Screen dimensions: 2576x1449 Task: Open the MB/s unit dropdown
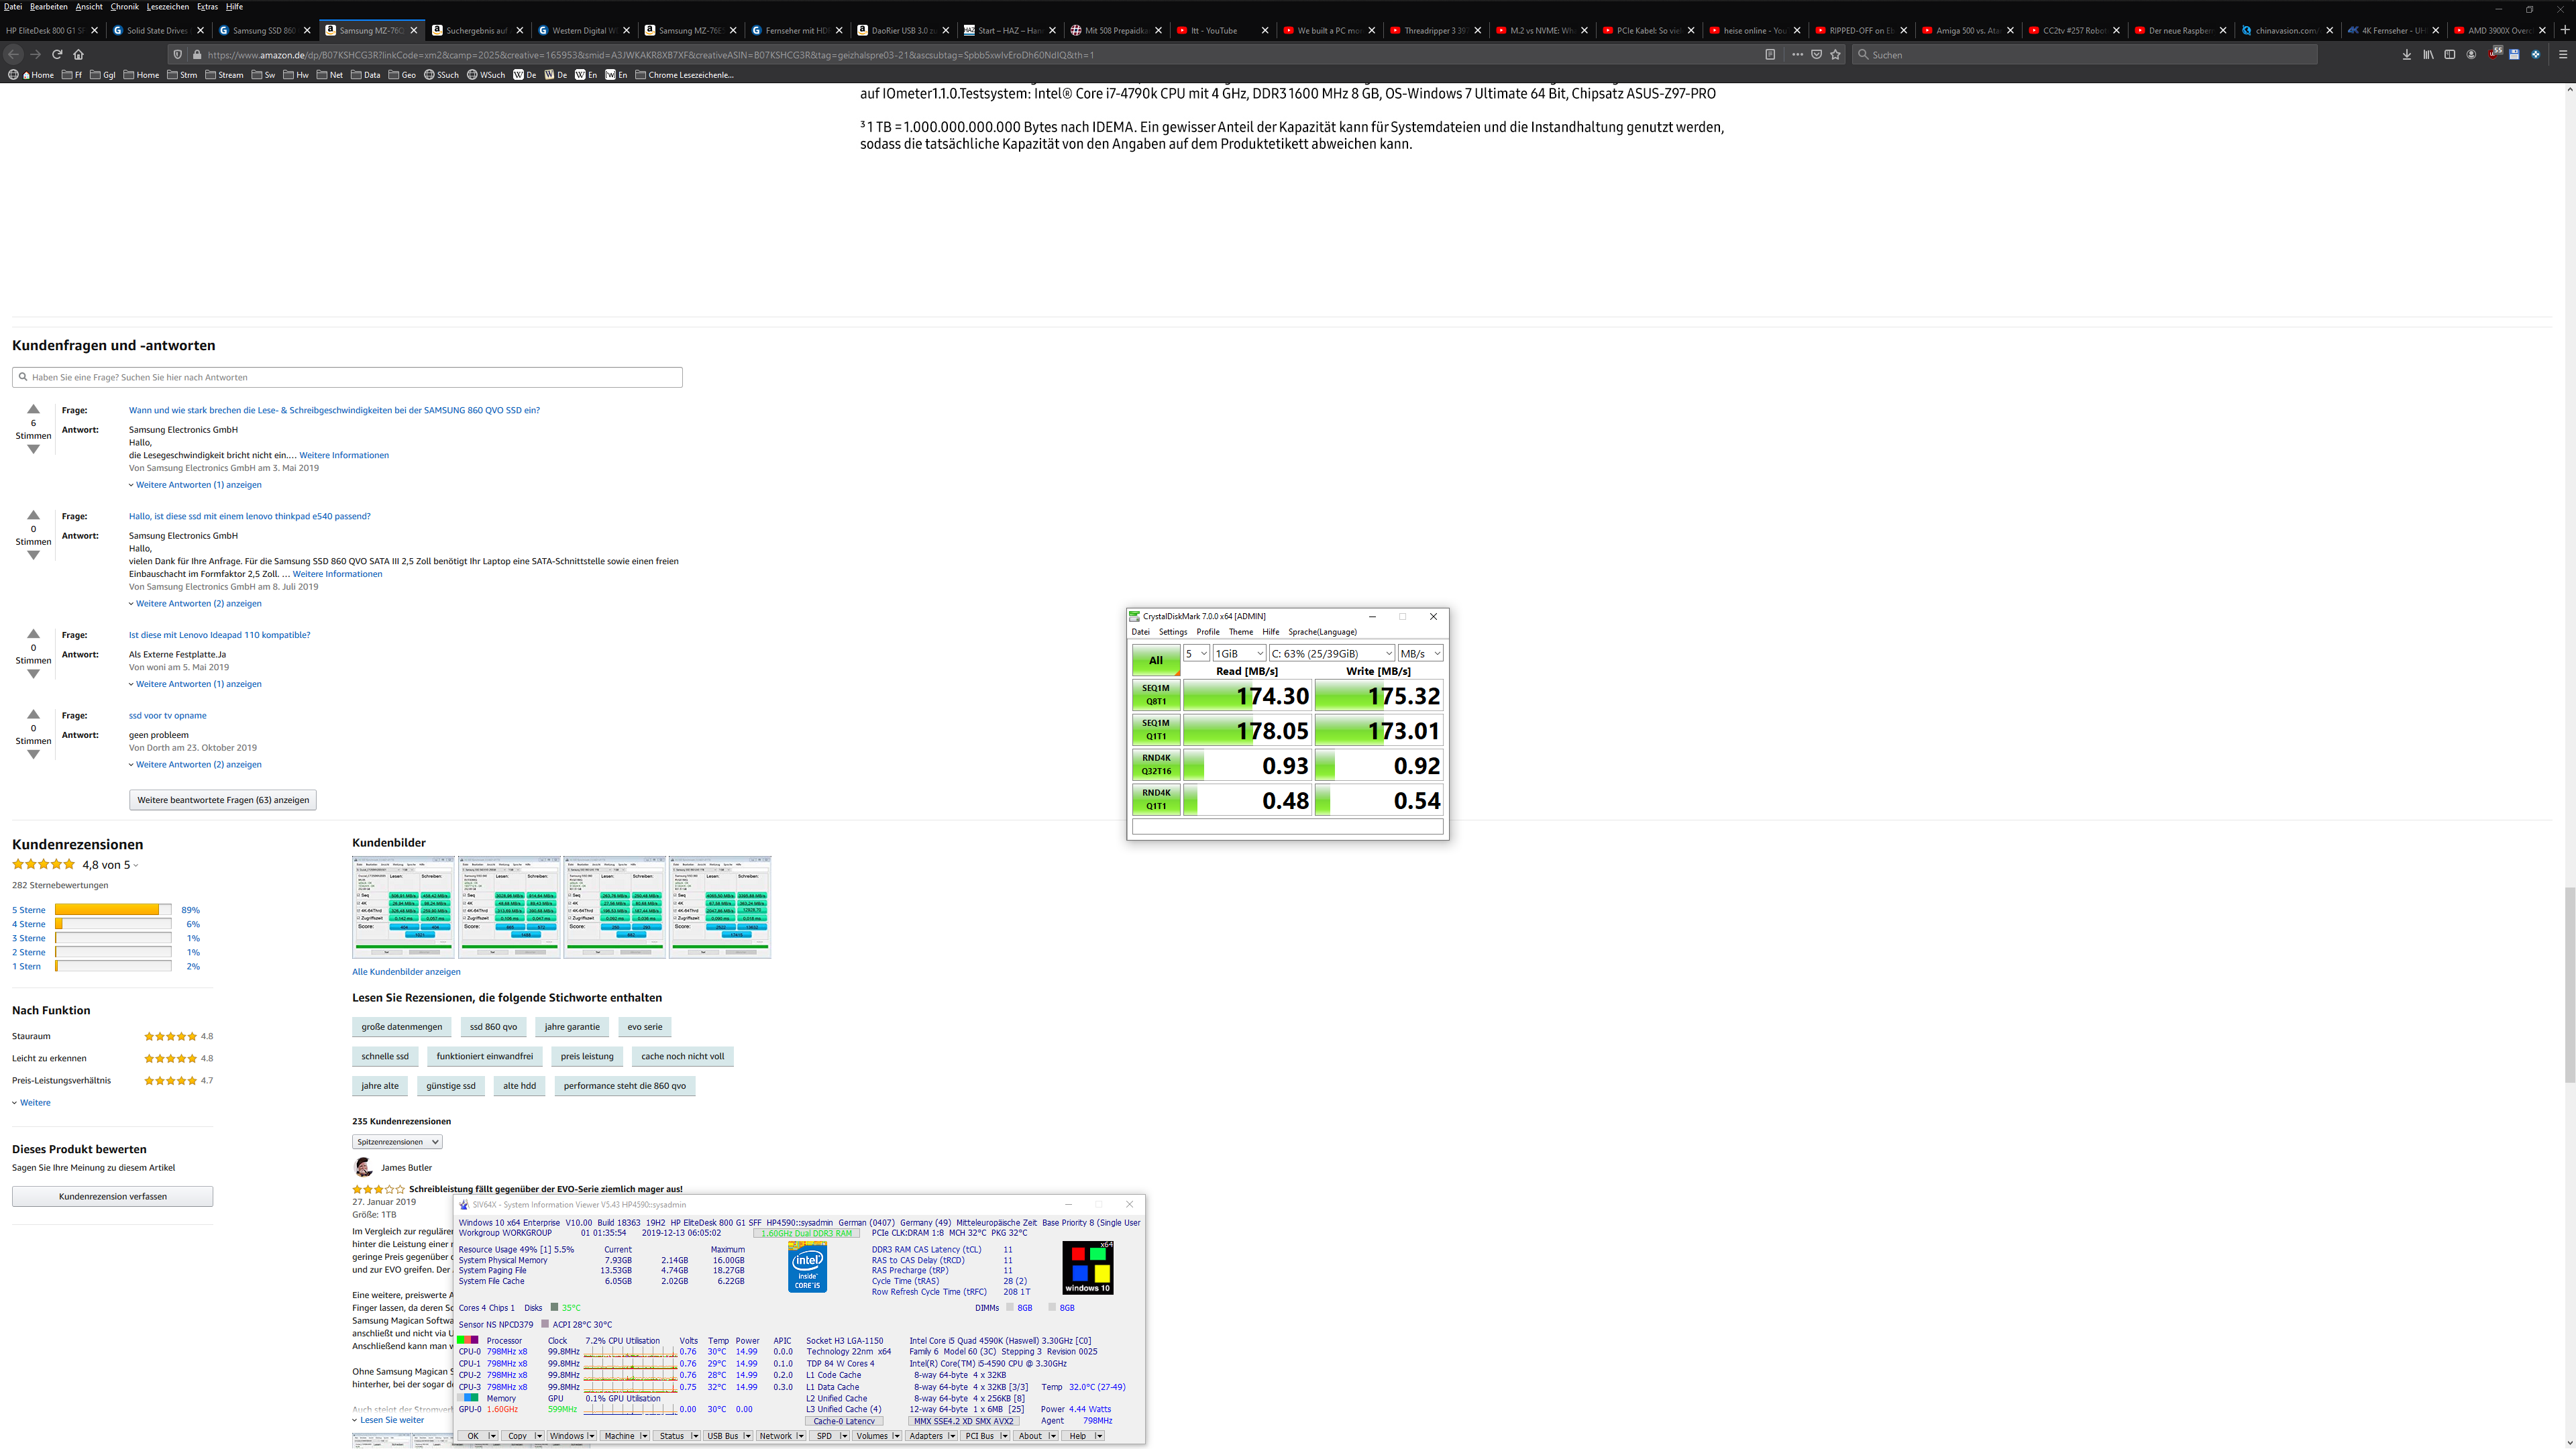click(x=1420, y=653)
